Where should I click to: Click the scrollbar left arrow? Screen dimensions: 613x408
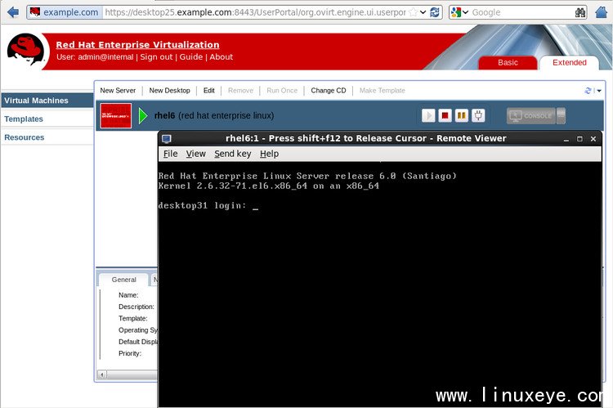point(101,374)
